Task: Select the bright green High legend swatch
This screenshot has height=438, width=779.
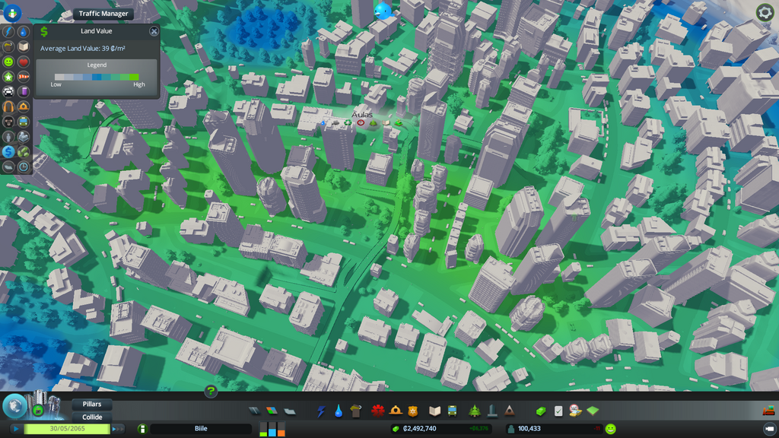Action: tap(134, 77)
